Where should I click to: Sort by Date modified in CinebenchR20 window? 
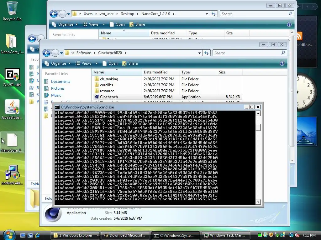coord(160,72)
